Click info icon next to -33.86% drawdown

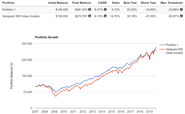[x=181, y=9]
